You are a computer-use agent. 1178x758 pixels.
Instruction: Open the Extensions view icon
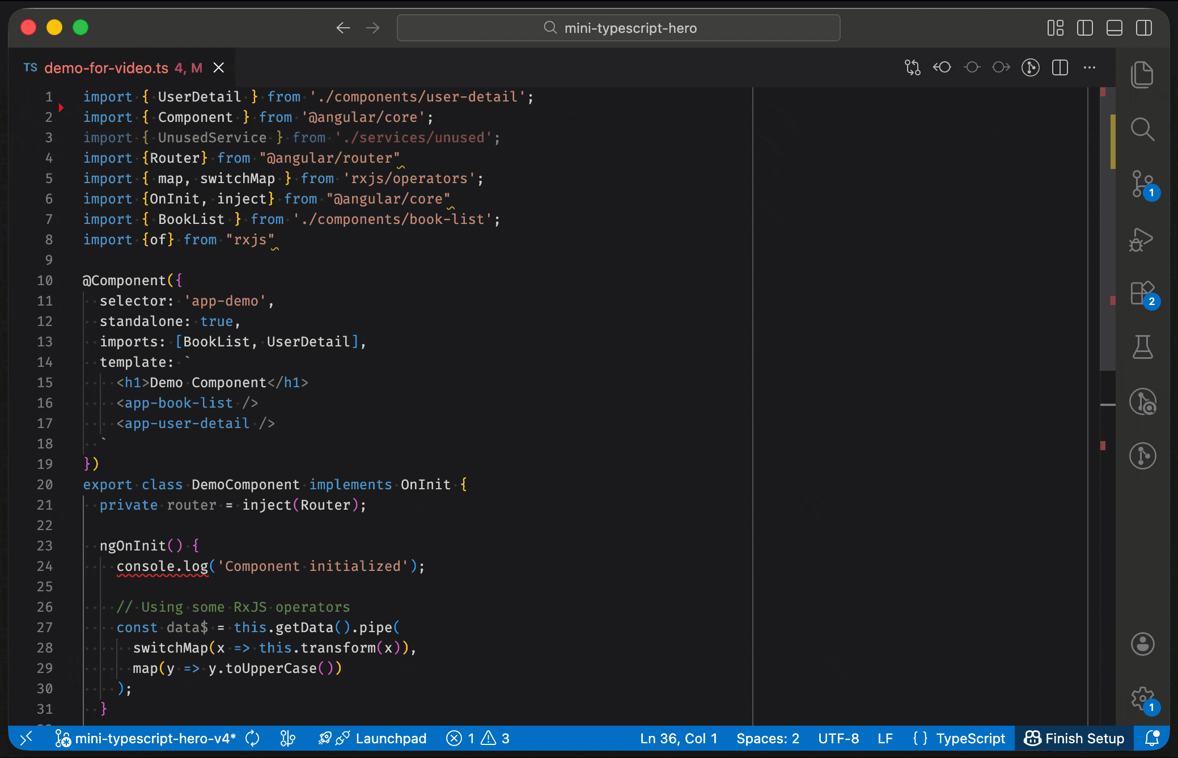tap(1142, 294)
